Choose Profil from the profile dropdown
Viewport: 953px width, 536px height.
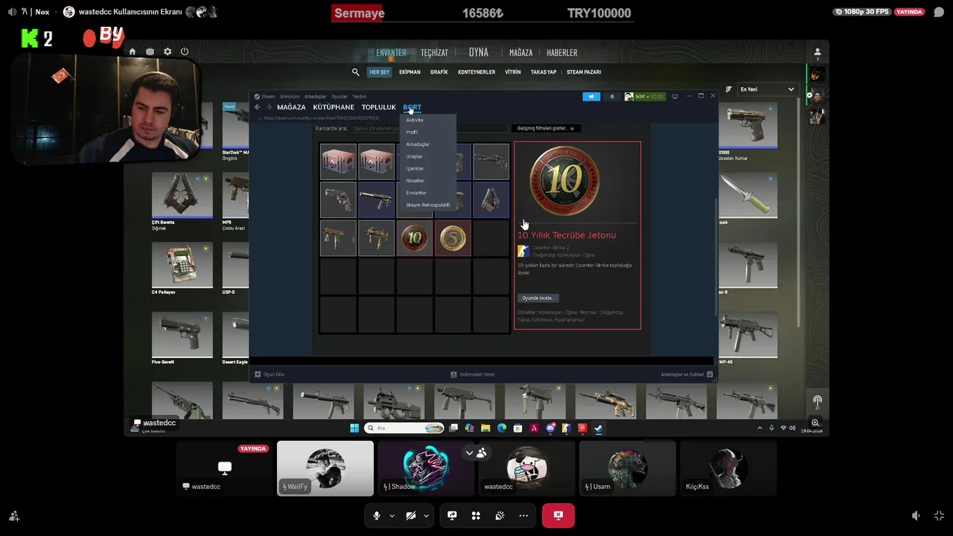pyautogui.click(x=412, y=132)
